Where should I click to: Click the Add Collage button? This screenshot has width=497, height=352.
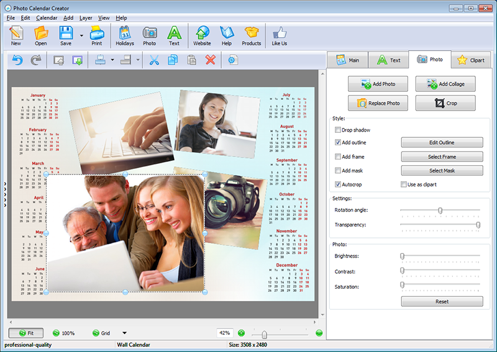(445, 84)
